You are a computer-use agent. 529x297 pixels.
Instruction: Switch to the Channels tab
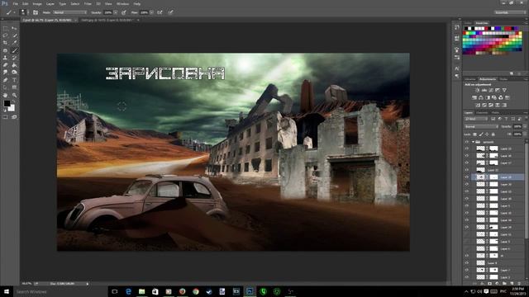pos(482,112)
